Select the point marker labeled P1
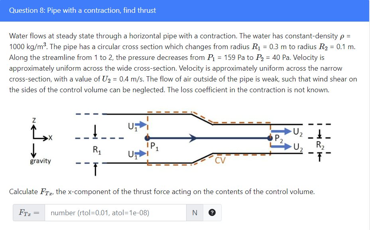370x230 pixels. point(148,138)
